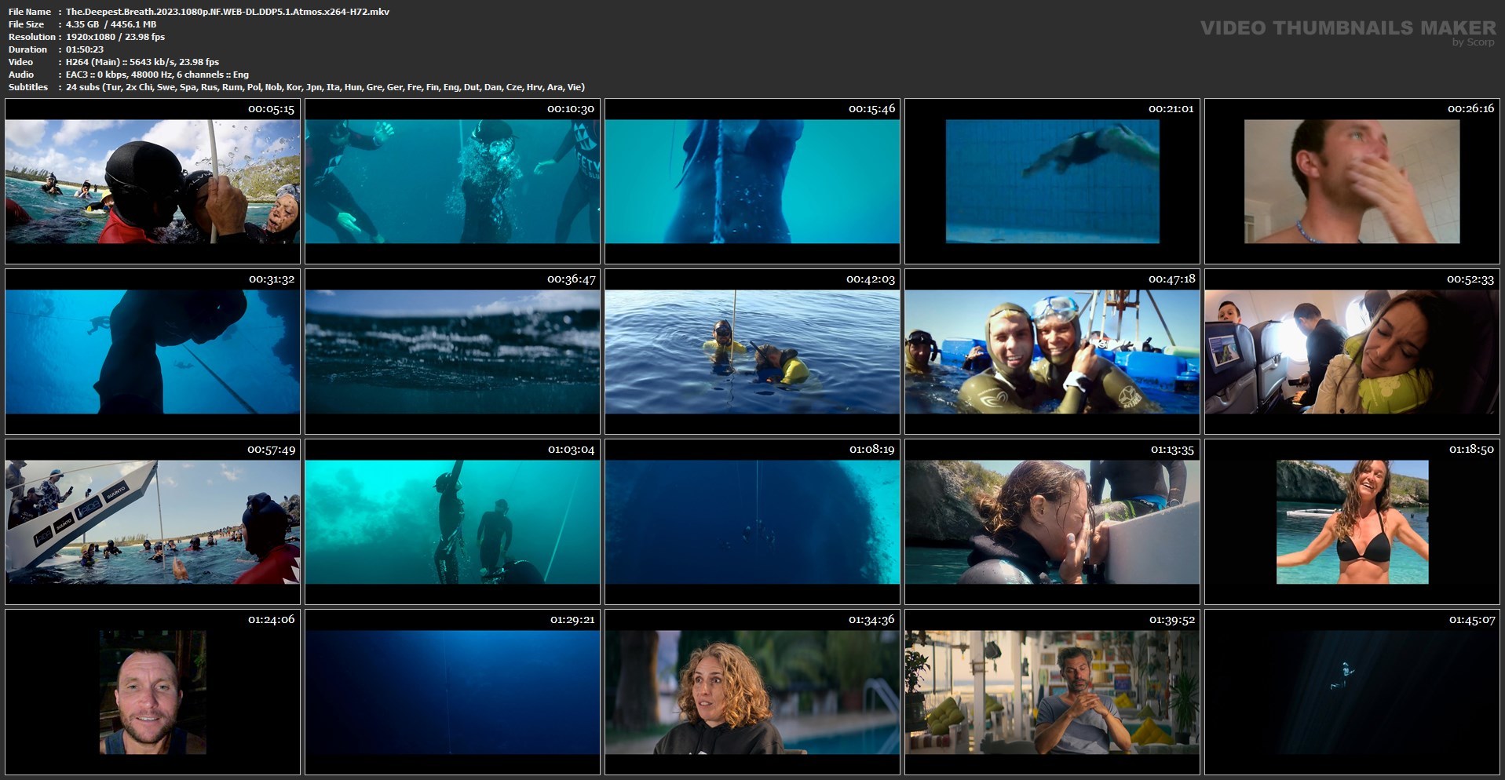This screenshot has height=780, width=1505.
Task: Select the thumbnail at 01:29:21
Action: [452, 692]
